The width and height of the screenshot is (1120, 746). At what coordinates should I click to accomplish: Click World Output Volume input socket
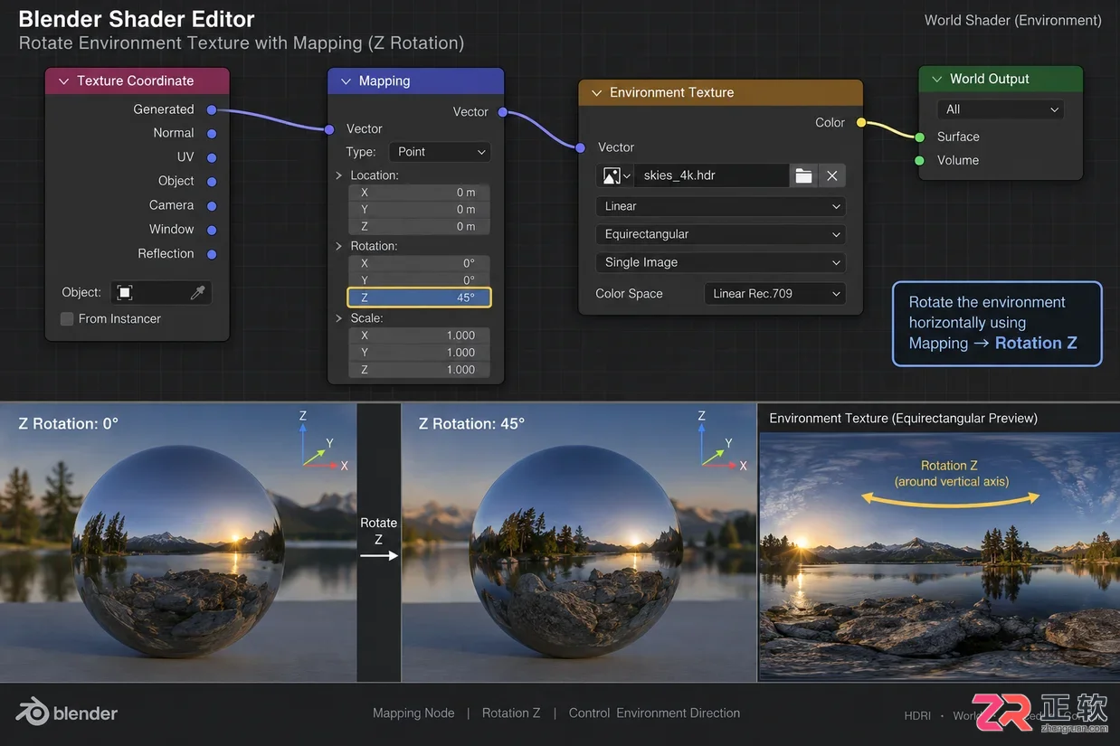919,160
